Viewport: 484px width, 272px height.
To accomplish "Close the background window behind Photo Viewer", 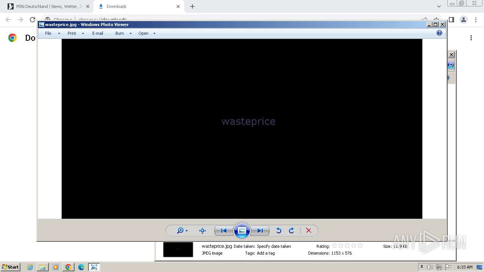I will click(451, 54).
